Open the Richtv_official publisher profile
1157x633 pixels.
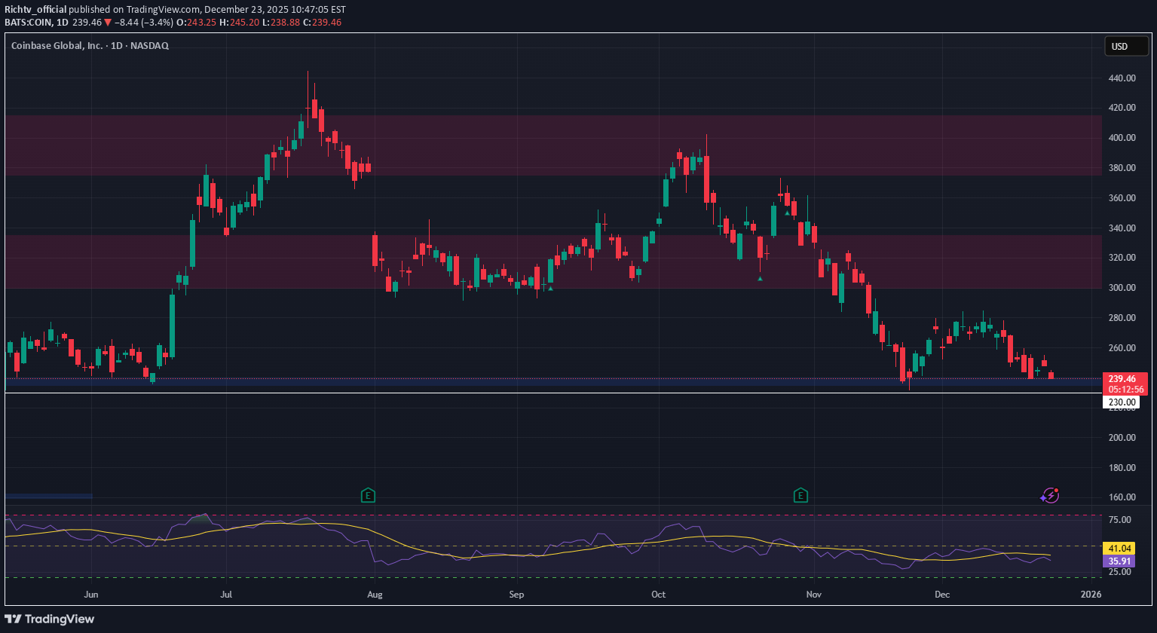[35, 10]
